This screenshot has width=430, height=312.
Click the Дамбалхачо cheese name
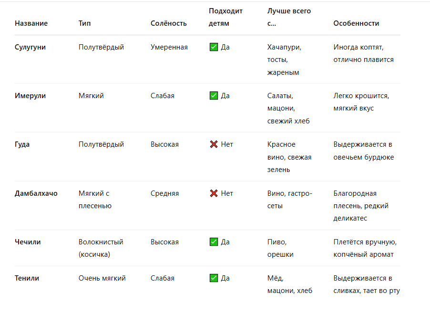[x=36, y=193]
